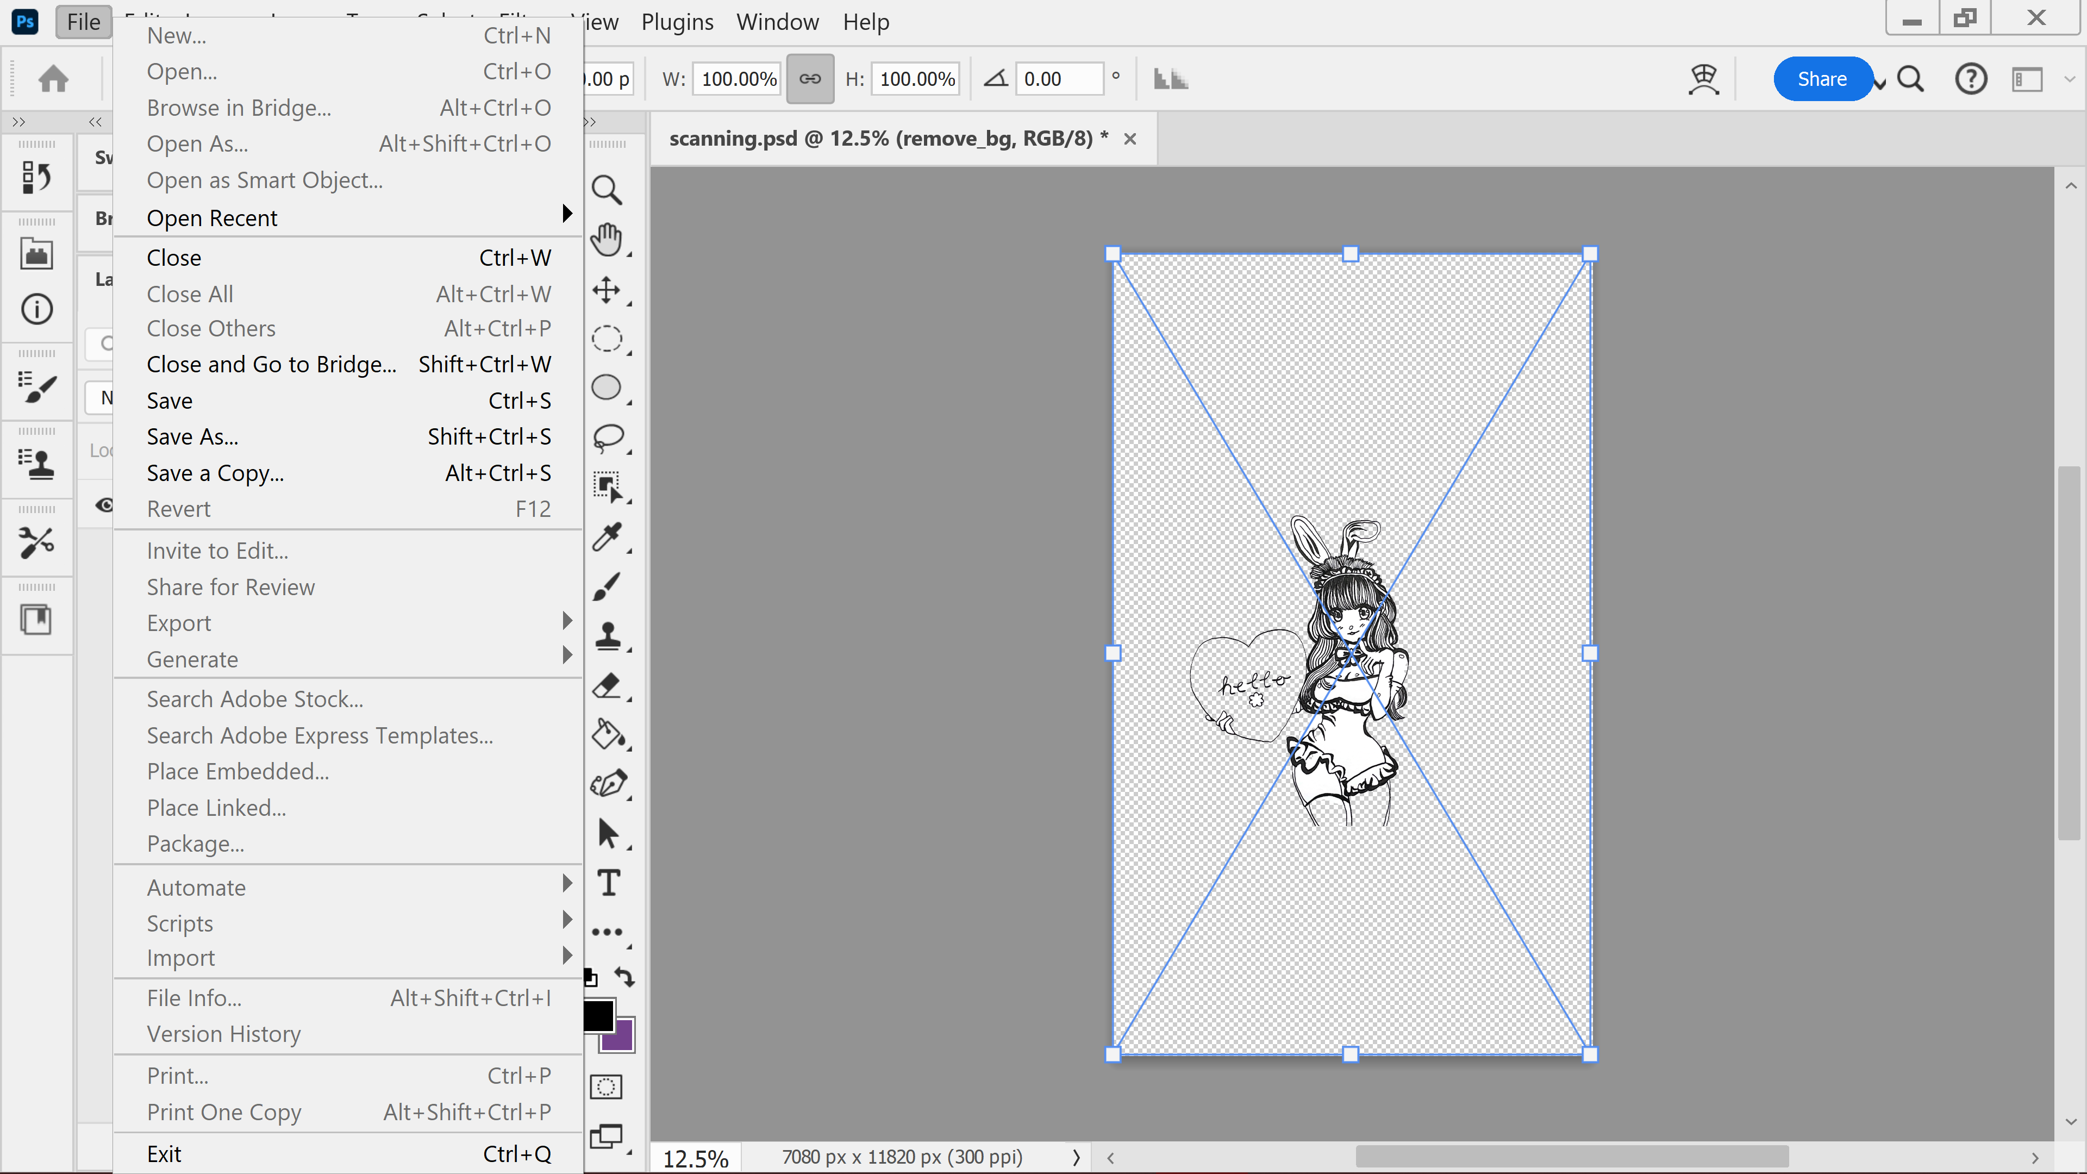Open the Window menu
This screenshot has height=1174, width=2087.
[x=777, y=22]
